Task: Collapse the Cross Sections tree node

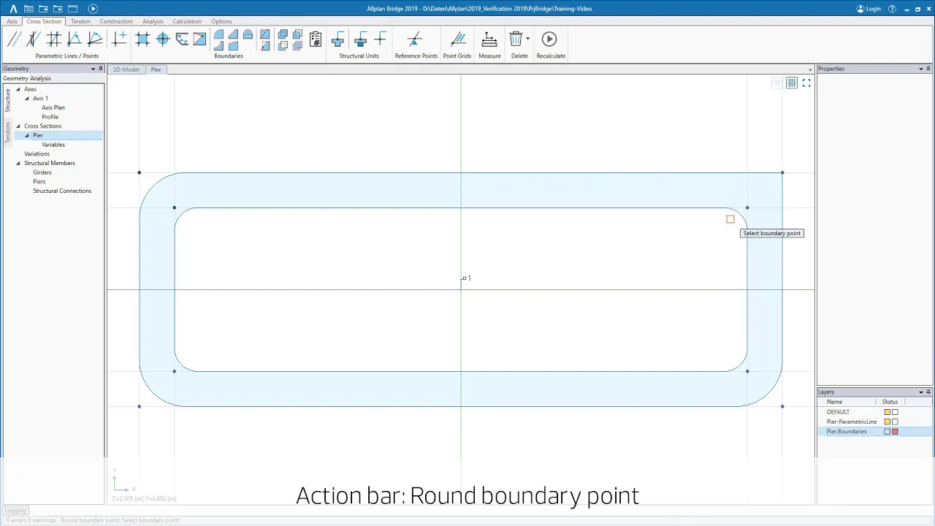Action: click(x=18, y=126)
